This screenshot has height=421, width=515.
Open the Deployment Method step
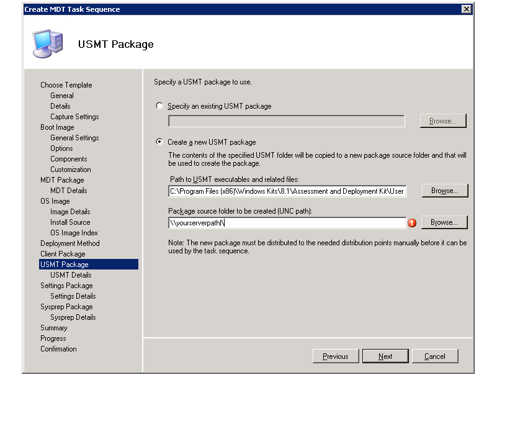point(70,243)
